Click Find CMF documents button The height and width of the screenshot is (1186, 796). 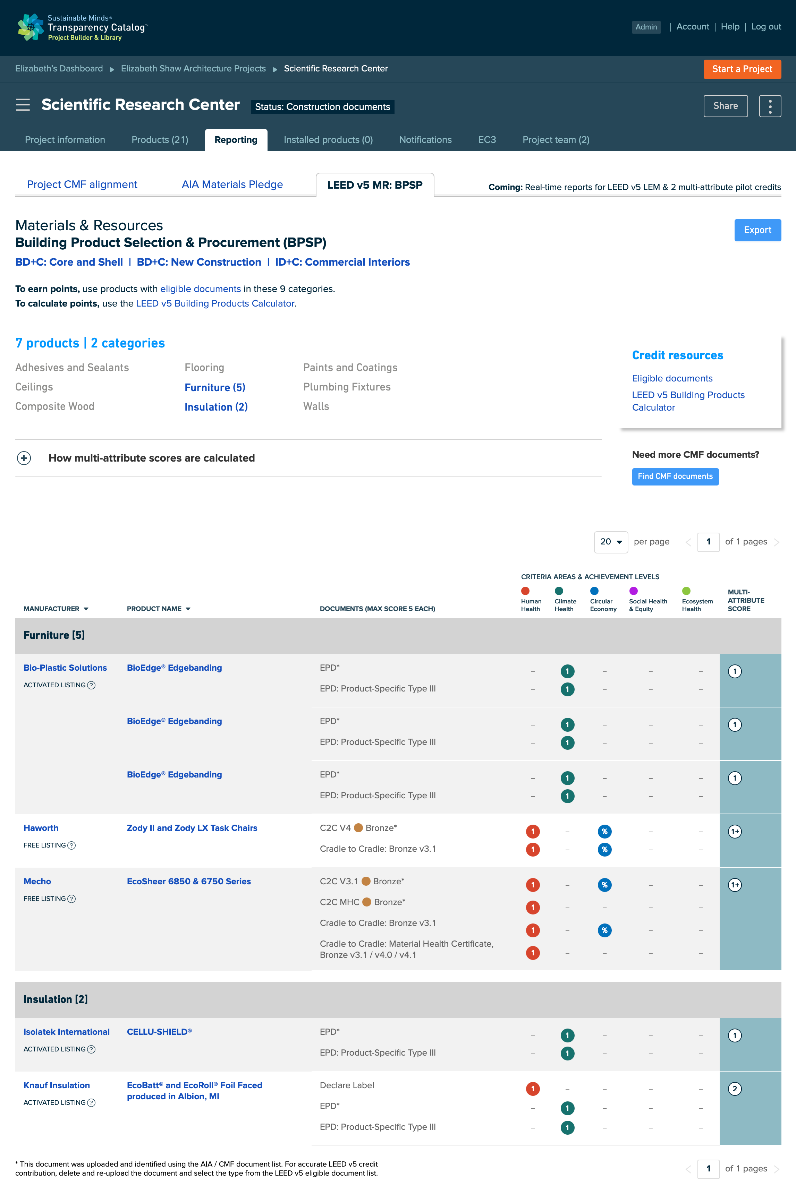click(x=675, y=476)
